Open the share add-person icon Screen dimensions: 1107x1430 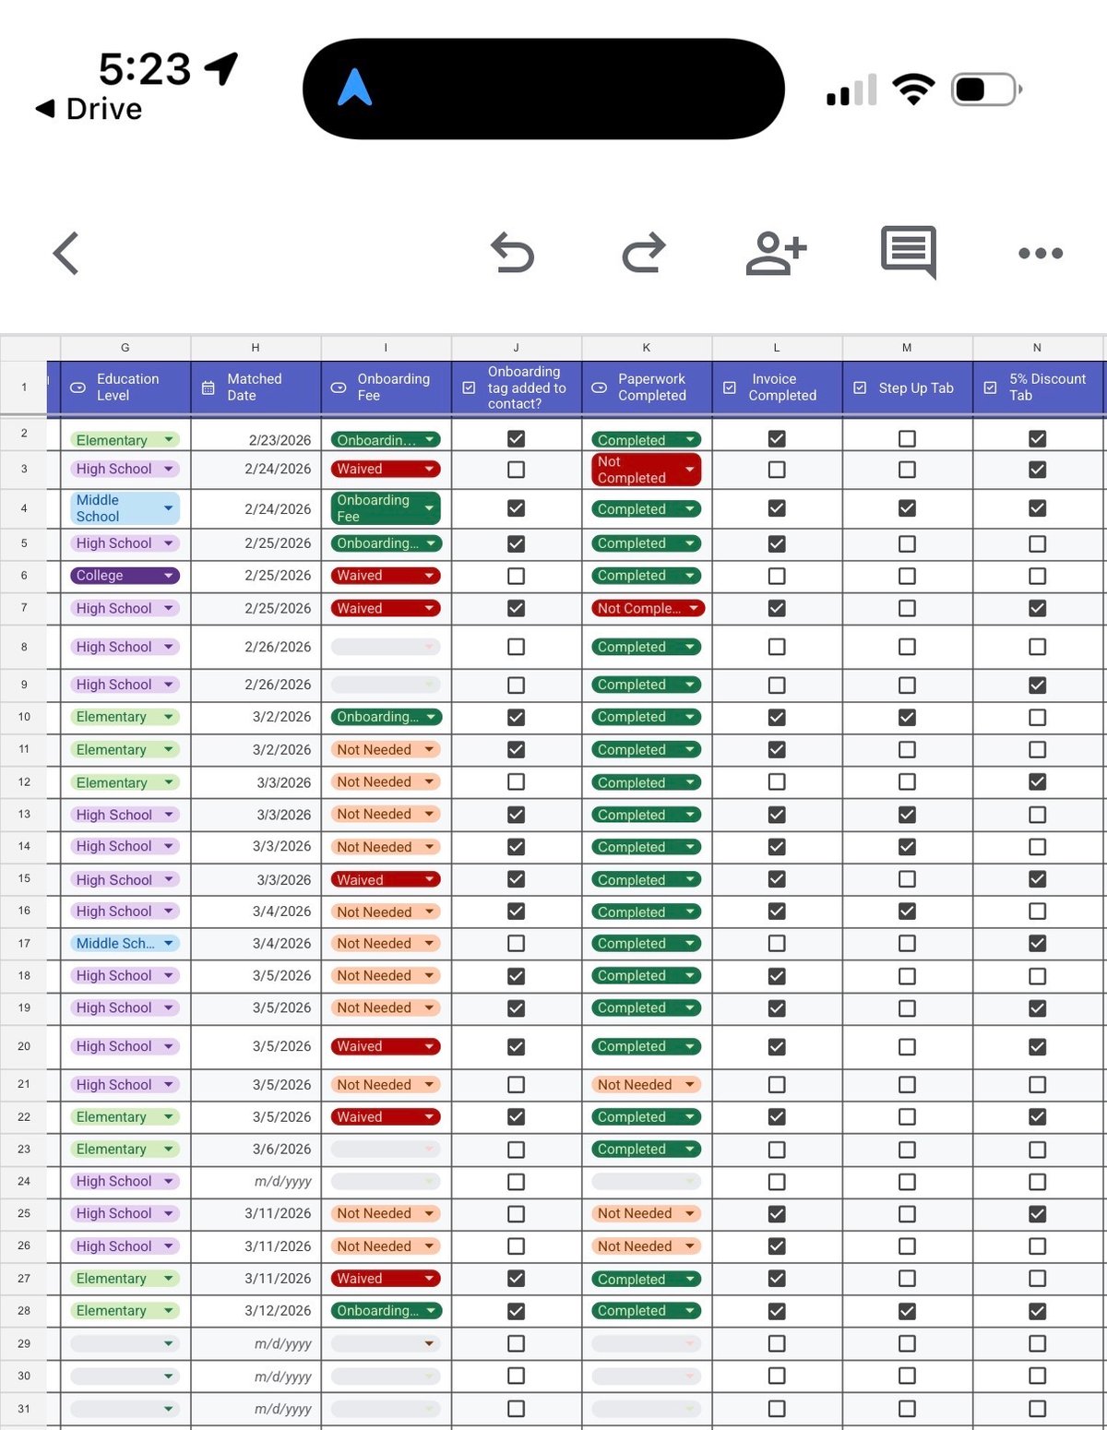[x=775, y=253]
